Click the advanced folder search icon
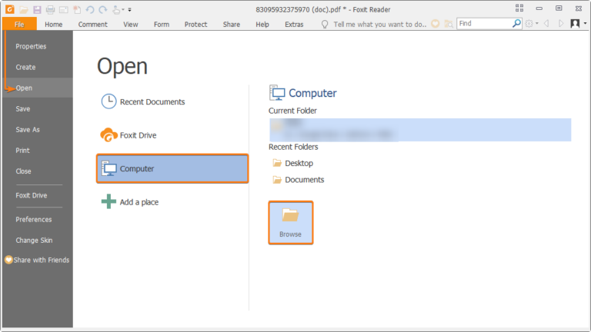591x332 pixels. pos(449,24)
